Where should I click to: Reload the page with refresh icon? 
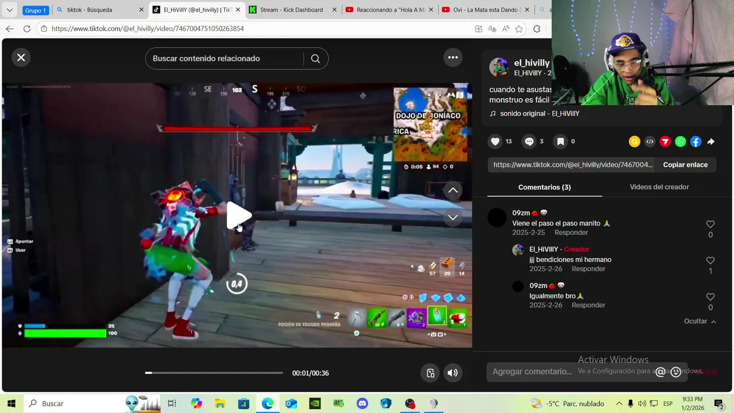[27, 29]
